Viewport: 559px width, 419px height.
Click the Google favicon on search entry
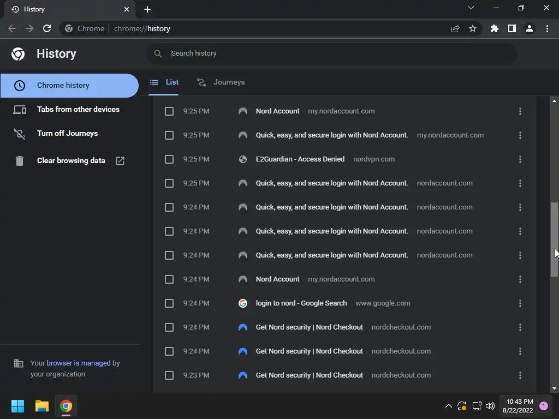click(243, 303)
